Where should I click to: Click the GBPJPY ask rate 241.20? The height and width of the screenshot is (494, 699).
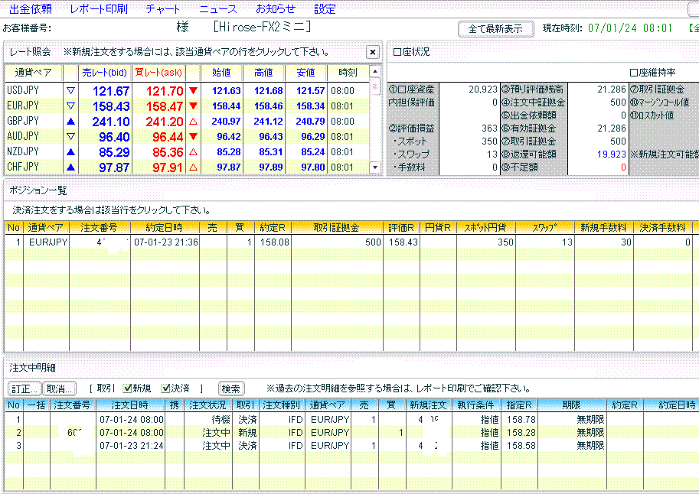[x=165, y=122]
